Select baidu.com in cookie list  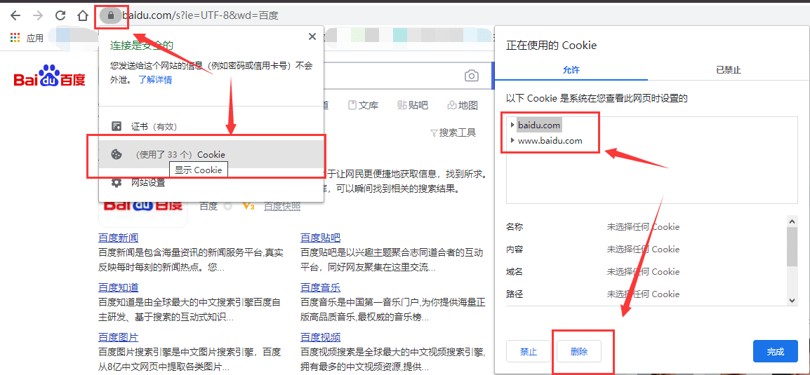[x=539, y=125]
